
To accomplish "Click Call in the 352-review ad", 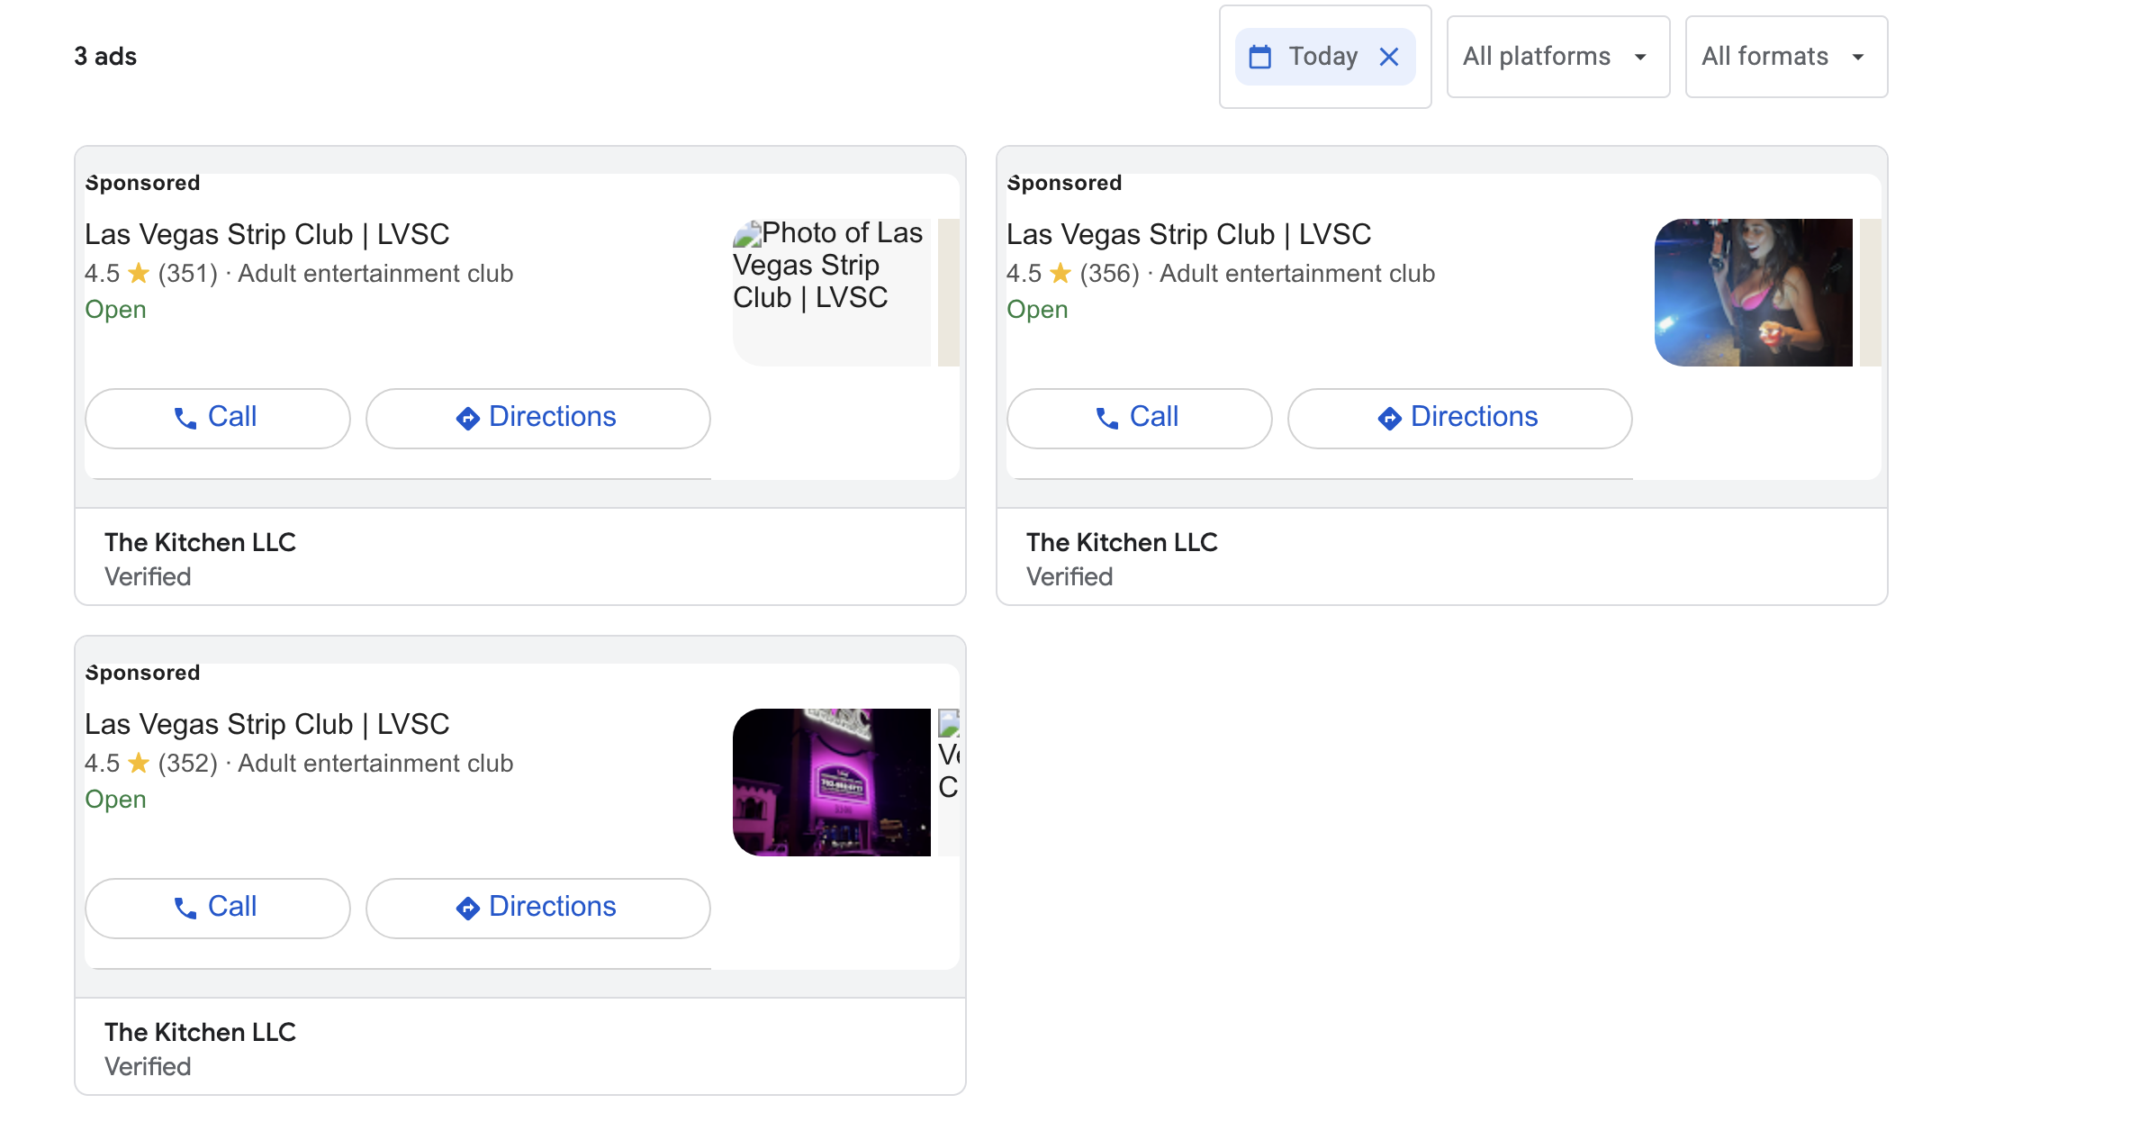I will 218,908.
